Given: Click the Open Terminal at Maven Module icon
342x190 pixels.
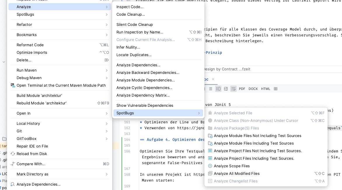Looking at the screenshot, I should (x=13, y=85).
